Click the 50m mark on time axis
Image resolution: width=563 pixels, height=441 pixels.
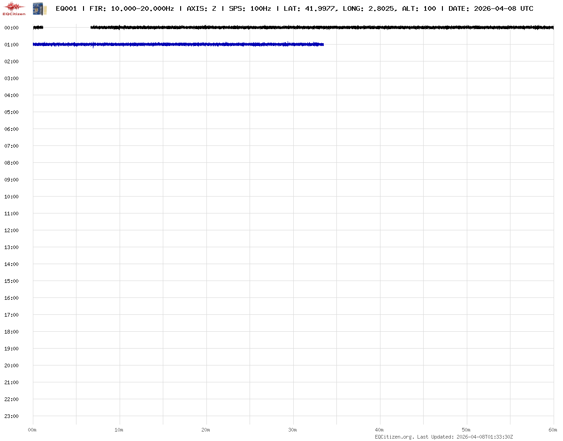[x=466, y=430]
